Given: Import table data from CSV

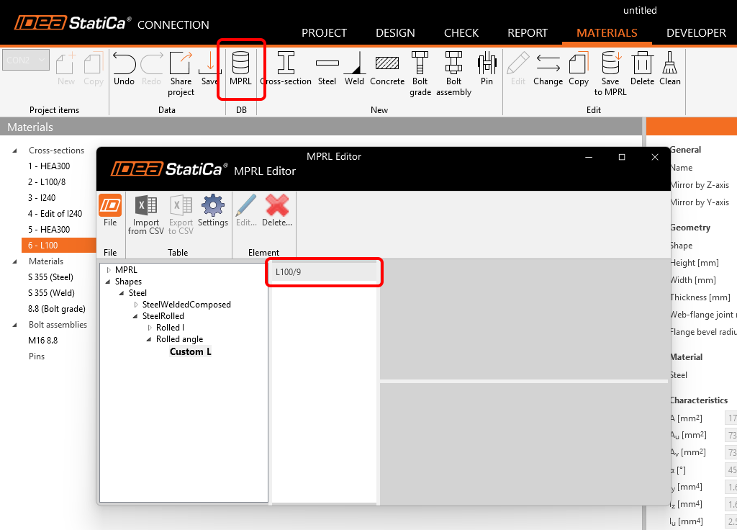Looking at the screenshot, I should pos(145,211).
